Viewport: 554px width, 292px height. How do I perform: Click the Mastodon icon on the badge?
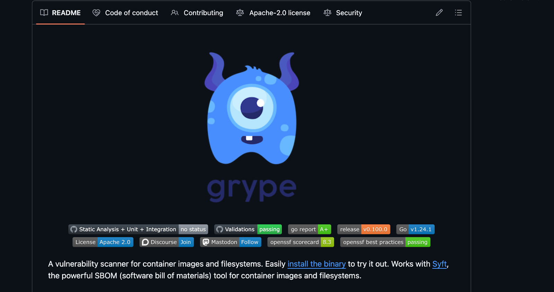coord(206,242)
